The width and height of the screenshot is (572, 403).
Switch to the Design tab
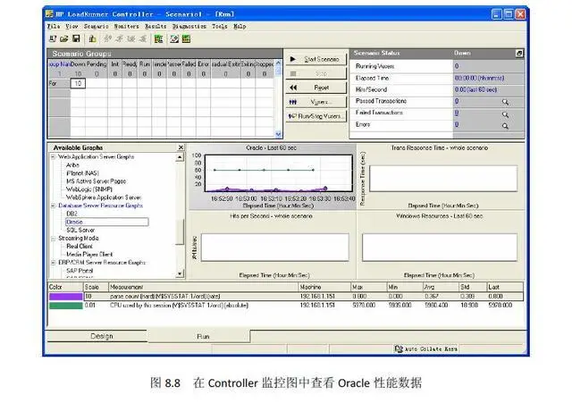pyautogui.click(x=97, y=336)
